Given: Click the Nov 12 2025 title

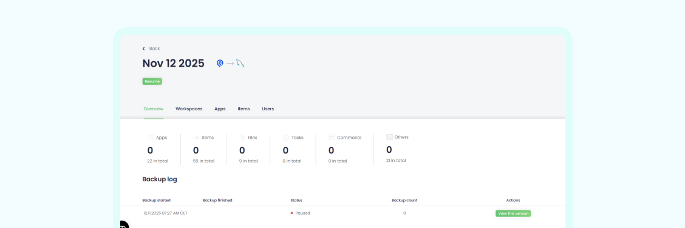Looking at the screenshot, I should [174, 63].
